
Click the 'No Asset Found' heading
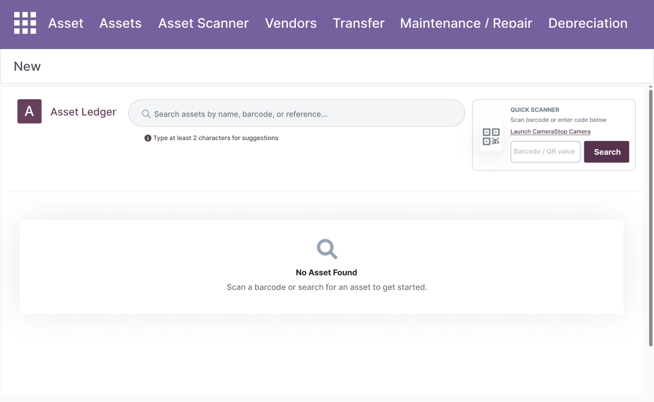[x=326, y=272]
